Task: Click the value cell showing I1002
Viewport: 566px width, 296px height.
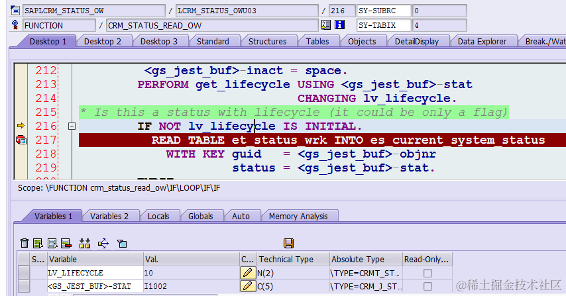Action: tap(192, 286)
